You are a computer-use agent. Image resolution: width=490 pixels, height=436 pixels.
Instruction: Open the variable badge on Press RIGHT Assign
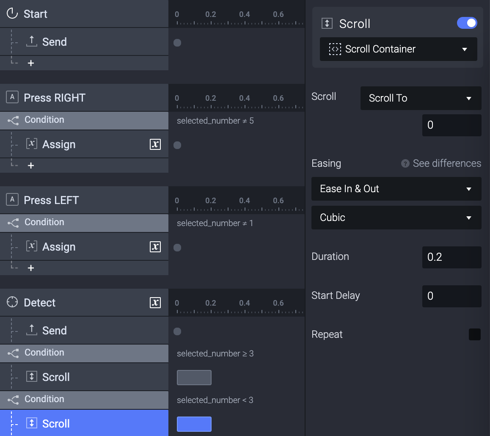155,144
